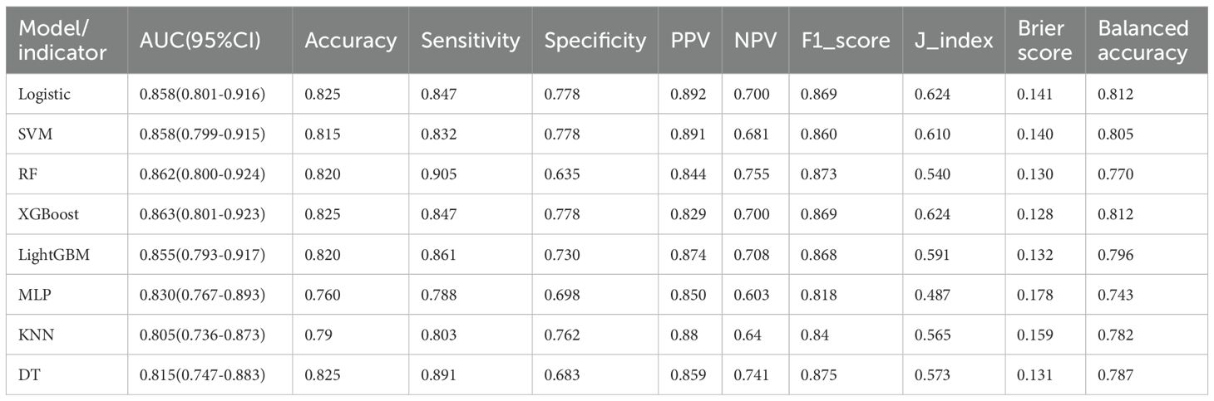The height and width of the screenshot is (401, 1214).
Task: Click the Balanced accuracy header cell
Action: [x=1143, y=41]
